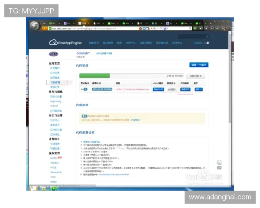The height and width of the screenshot is (208, 260).
Task: Open 支持中心 in top navigation
Action: (x=177, y=43)
